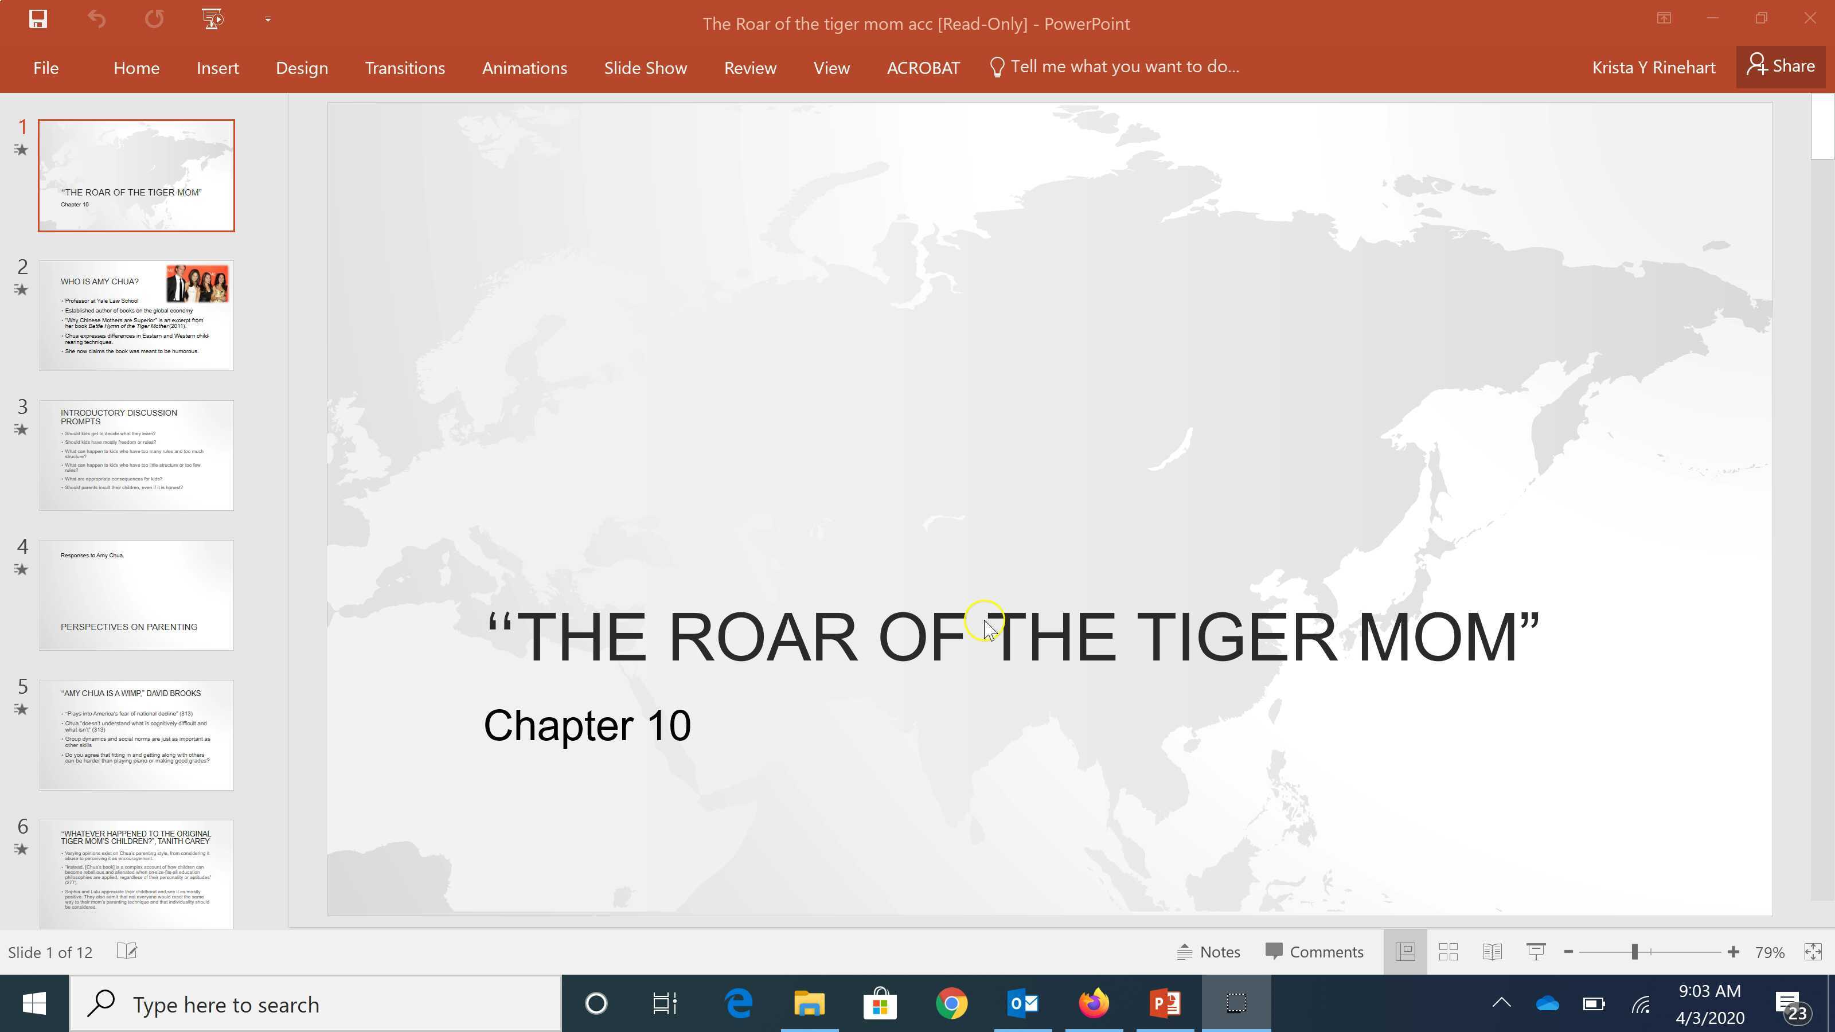This screenshot has width=1835, height=1032.
Task: Start Slide Show from the status bar icon
Action: pos(1536,952)
